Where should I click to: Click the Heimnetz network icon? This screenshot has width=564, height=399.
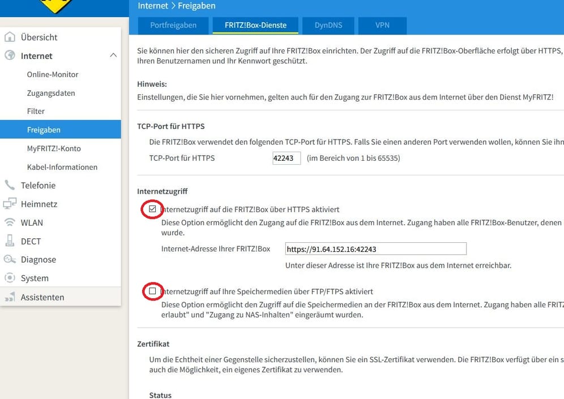(x=11, y=204)
